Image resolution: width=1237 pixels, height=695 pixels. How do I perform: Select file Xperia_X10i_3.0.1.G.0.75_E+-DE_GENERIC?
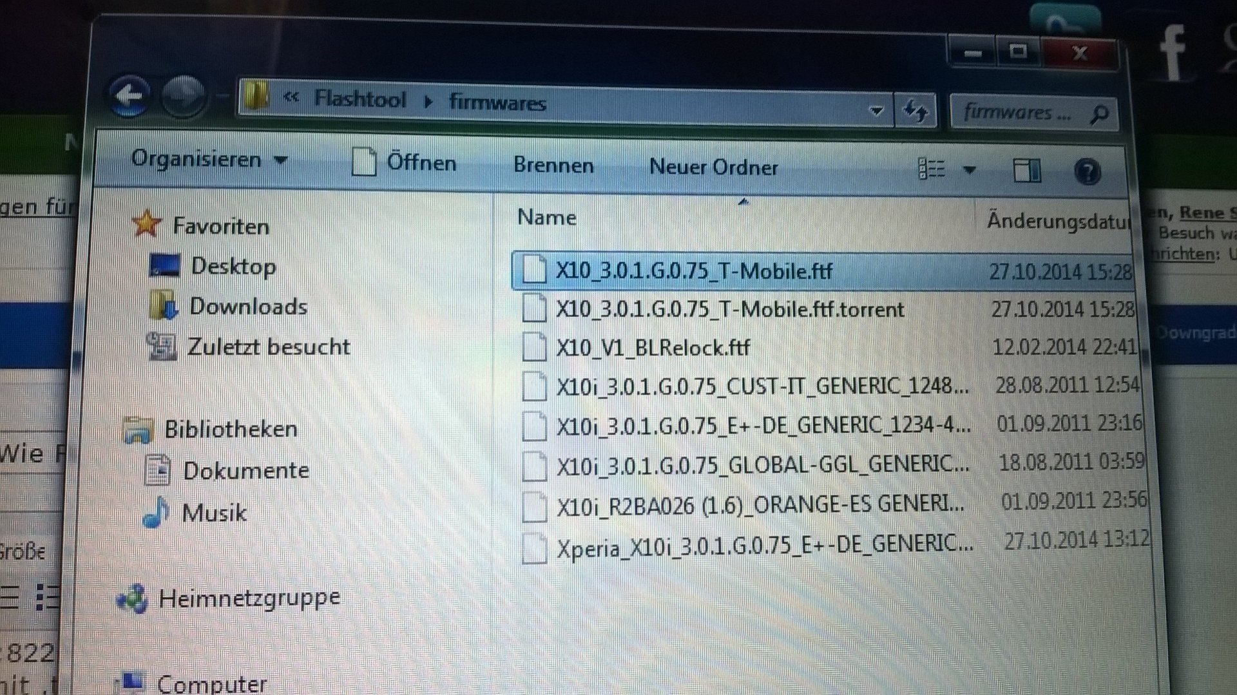[x=765, y=547]
